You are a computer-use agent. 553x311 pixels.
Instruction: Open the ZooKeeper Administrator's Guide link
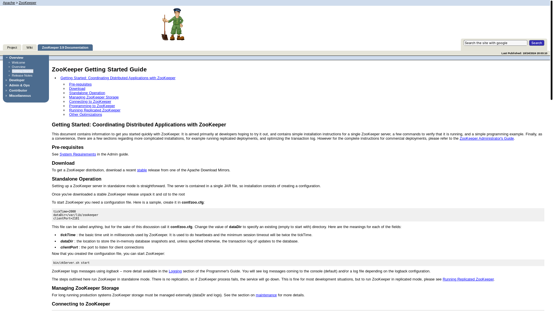[x=486, y=139]
